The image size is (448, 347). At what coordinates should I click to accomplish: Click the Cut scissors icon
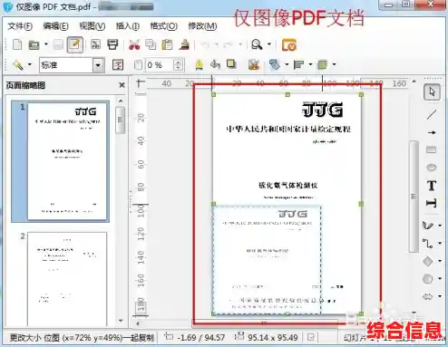tap(134, 44)
